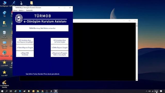Image resolution: width=165 pixels, height=93 pixels.
Task: Open the Dosya menu
Action: [15, 10]
